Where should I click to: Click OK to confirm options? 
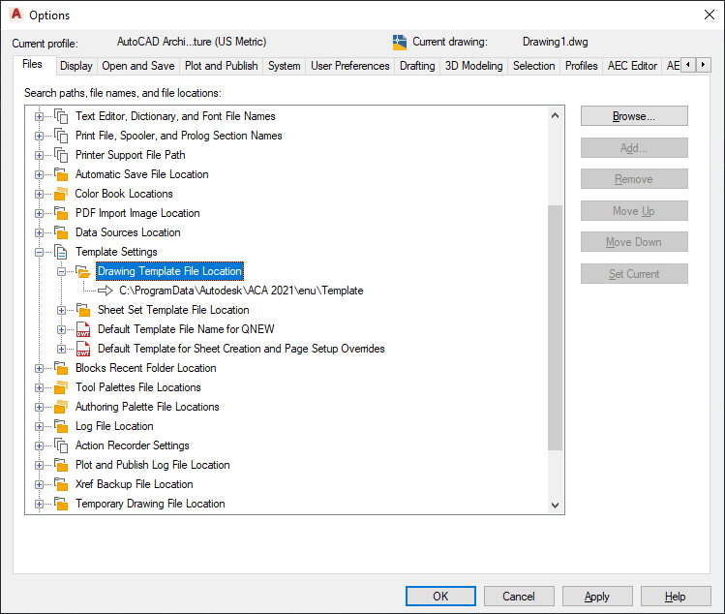[x=440, y=597]
